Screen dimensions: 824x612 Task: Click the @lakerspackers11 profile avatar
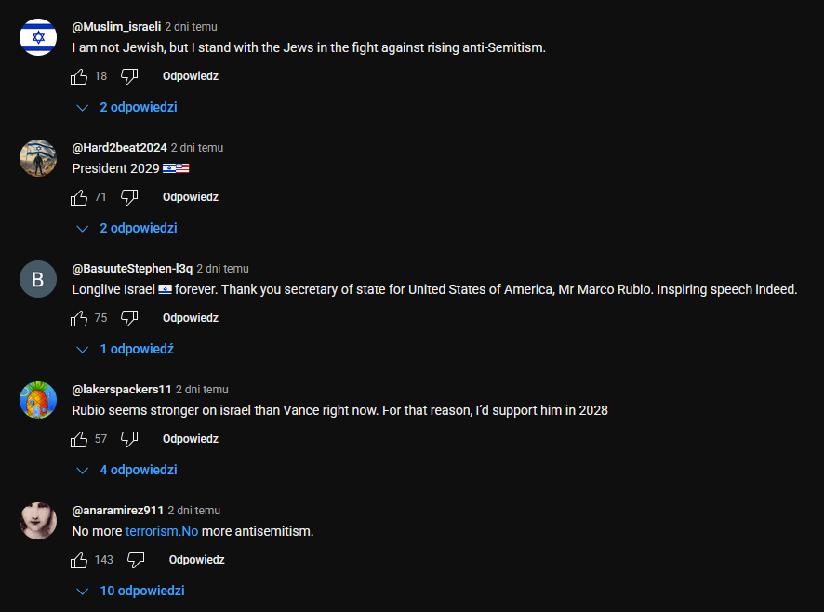[38, 400]
